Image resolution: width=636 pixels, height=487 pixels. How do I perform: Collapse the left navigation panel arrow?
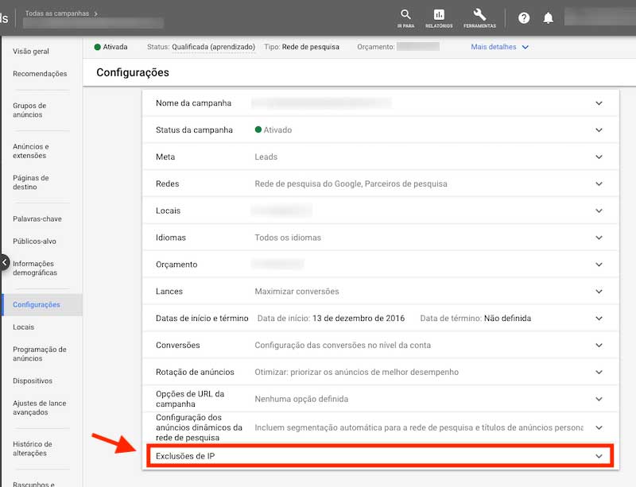click(x=5, y=262)
